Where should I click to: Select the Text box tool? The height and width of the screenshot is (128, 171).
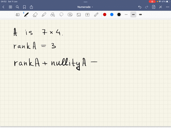[x=87, y=15]
